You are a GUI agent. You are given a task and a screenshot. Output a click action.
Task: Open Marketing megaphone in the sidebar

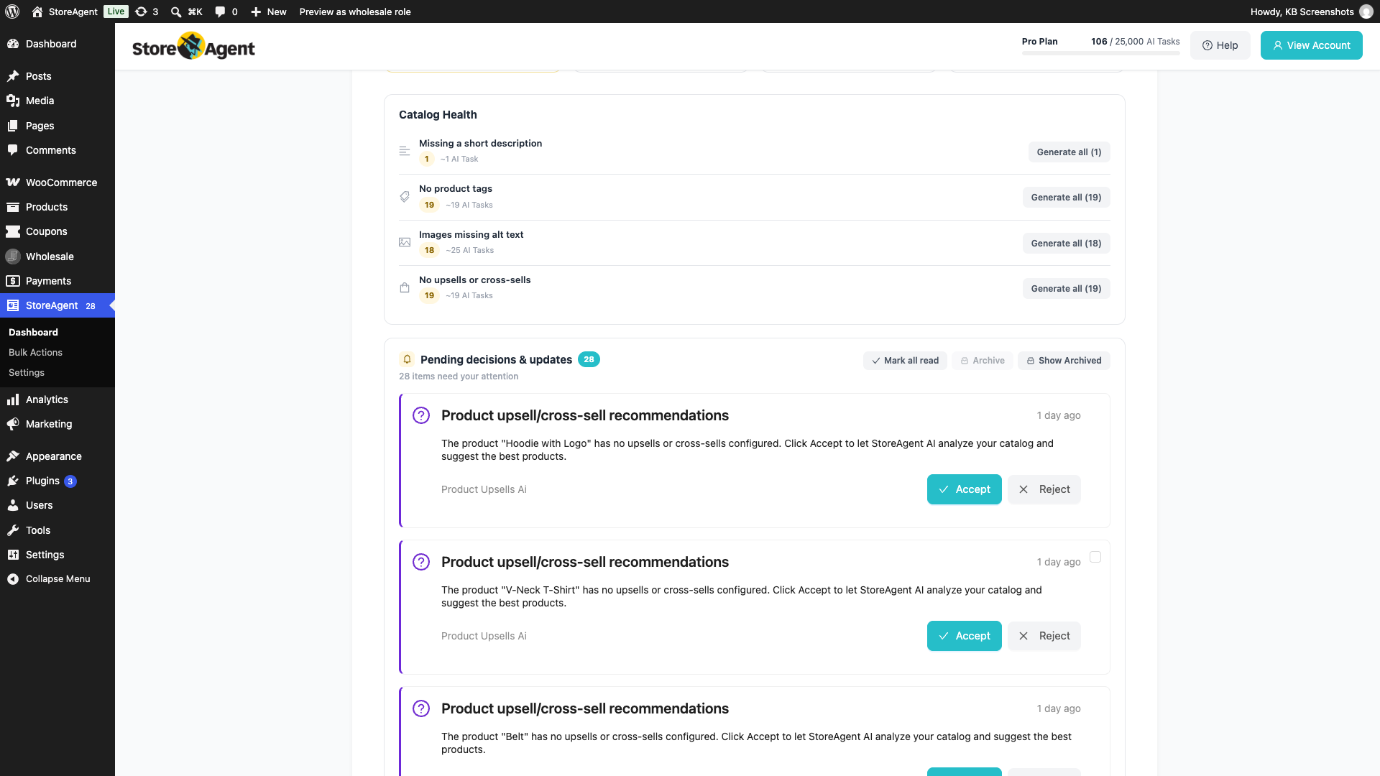[13, 424]
